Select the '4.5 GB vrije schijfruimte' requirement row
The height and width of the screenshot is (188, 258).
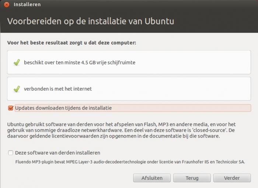(x=129, y=62)
